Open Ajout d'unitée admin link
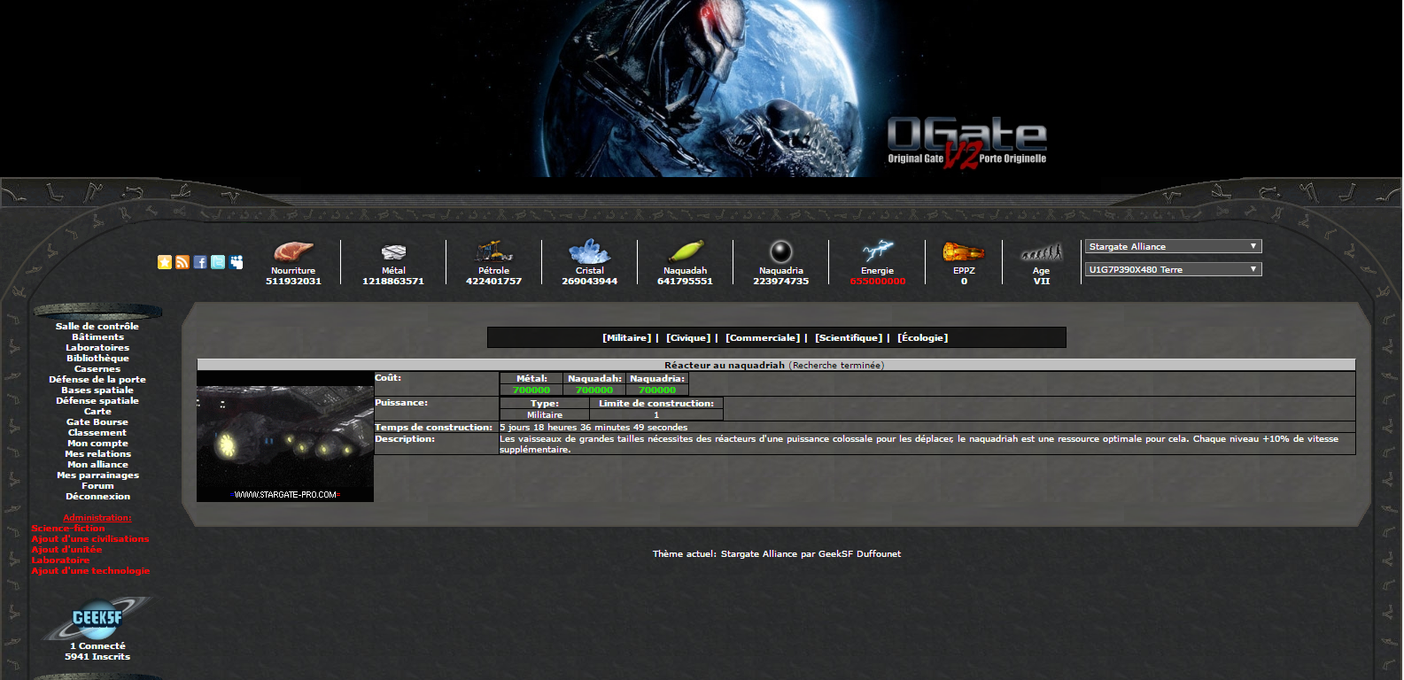 (66, 550)
